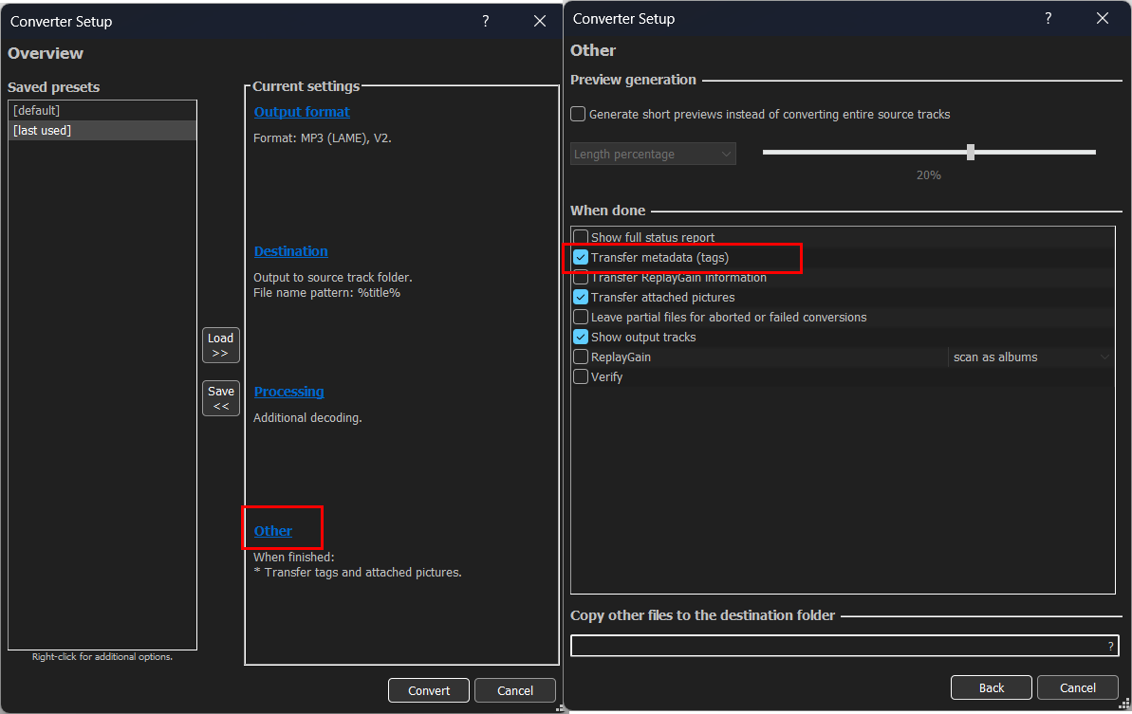Uncheck Show output tracks

click(x=581, y=337)
